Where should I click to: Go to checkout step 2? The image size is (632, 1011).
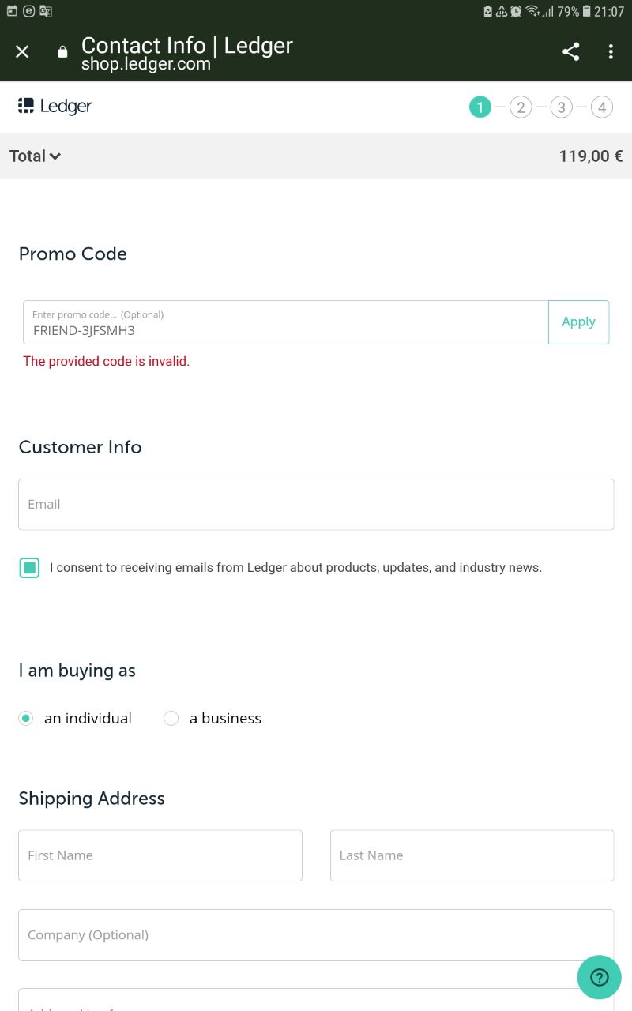pos(521,107)
